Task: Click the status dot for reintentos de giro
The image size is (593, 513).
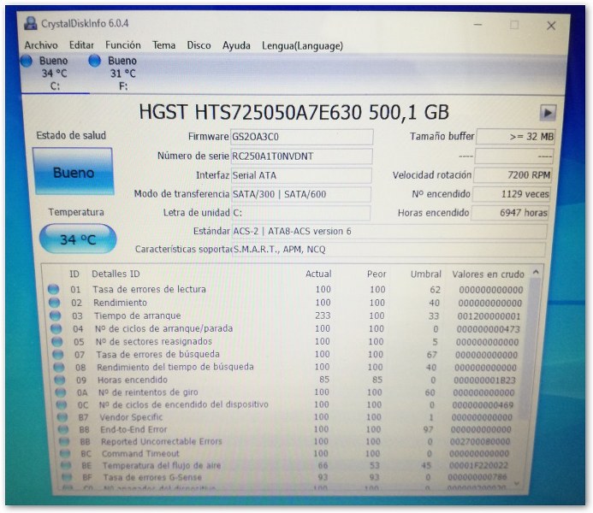Action: [x=61, y=392]
